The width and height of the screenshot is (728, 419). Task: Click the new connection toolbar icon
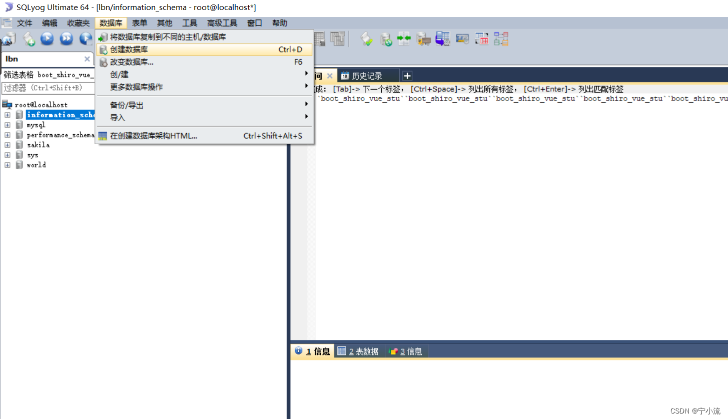point(10,39)
